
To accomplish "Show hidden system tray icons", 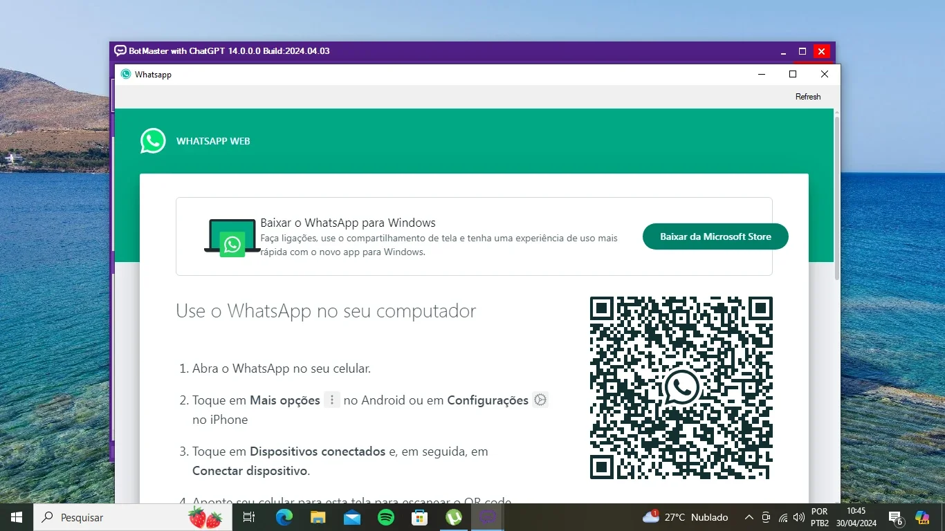I will point(749,517).
